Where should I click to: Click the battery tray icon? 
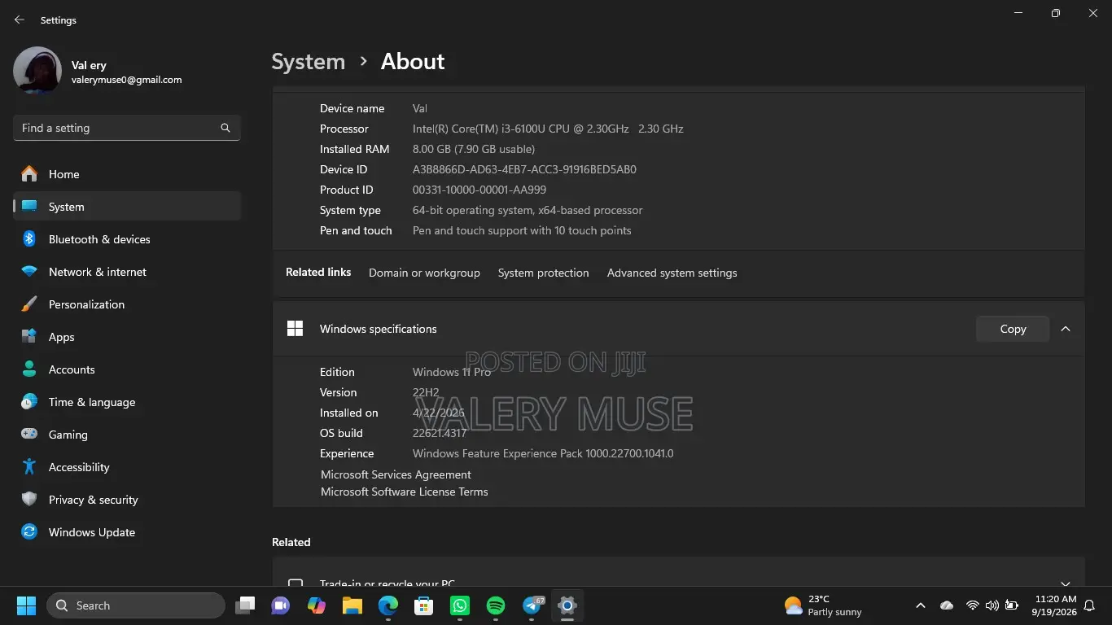click(x=1012, y=605)
